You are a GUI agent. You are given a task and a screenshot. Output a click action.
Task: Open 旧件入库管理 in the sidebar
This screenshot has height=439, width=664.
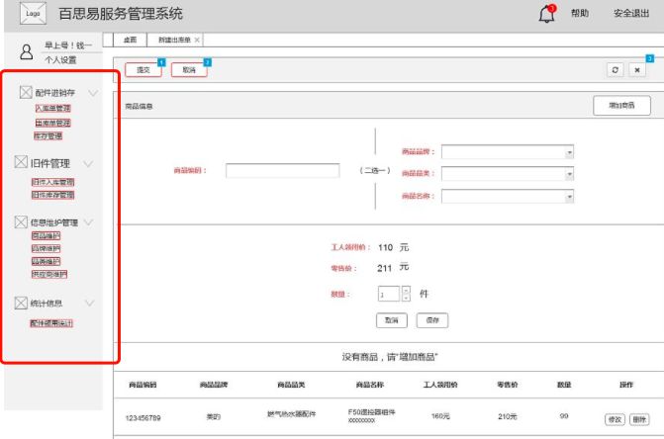pyautogui.click(x=52, y=182)
